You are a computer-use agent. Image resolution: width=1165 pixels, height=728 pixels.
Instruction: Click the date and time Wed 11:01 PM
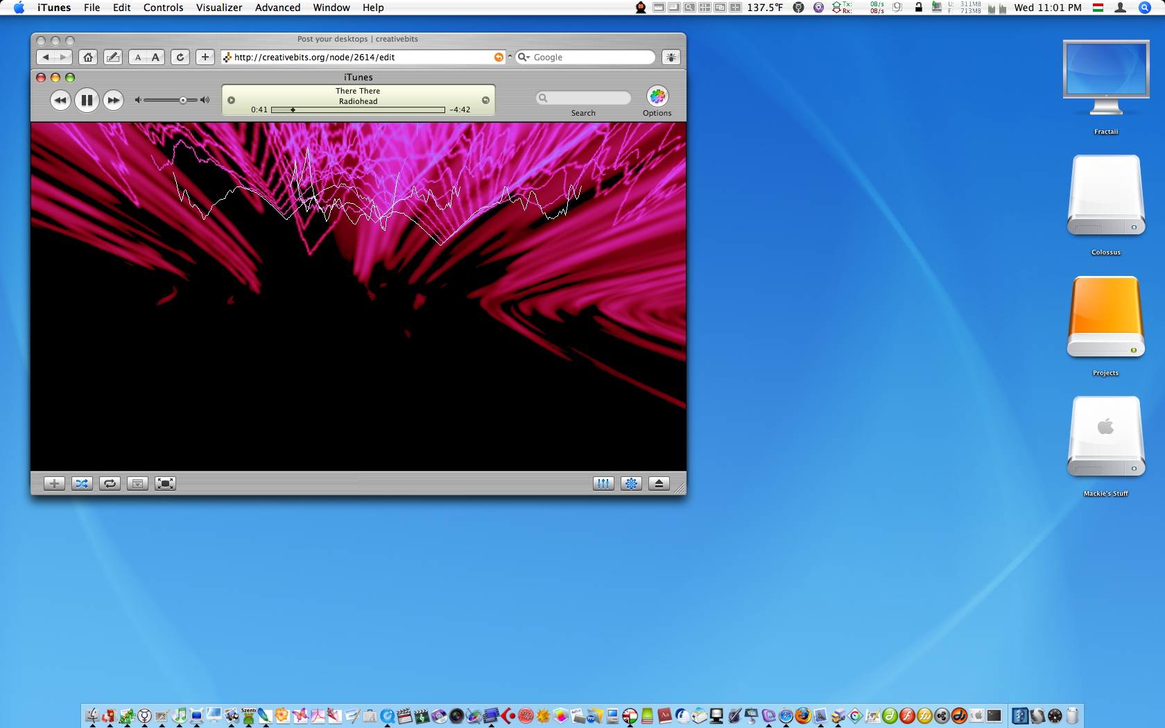[1048, 8]
